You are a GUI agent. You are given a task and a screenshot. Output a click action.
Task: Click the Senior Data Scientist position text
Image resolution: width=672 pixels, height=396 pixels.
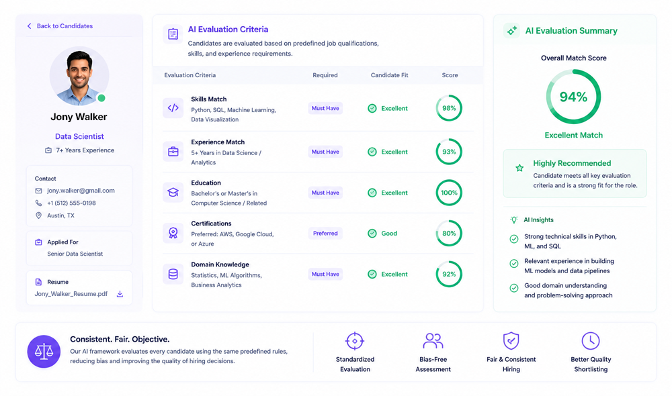(75, 254)
